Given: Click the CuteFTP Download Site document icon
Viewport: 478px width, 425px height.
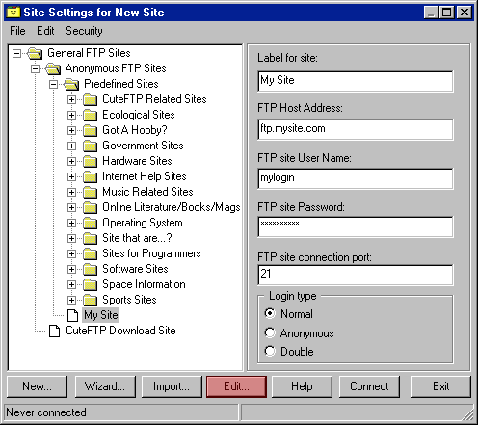Looking at the screenshot, I should tap(54, 331).
